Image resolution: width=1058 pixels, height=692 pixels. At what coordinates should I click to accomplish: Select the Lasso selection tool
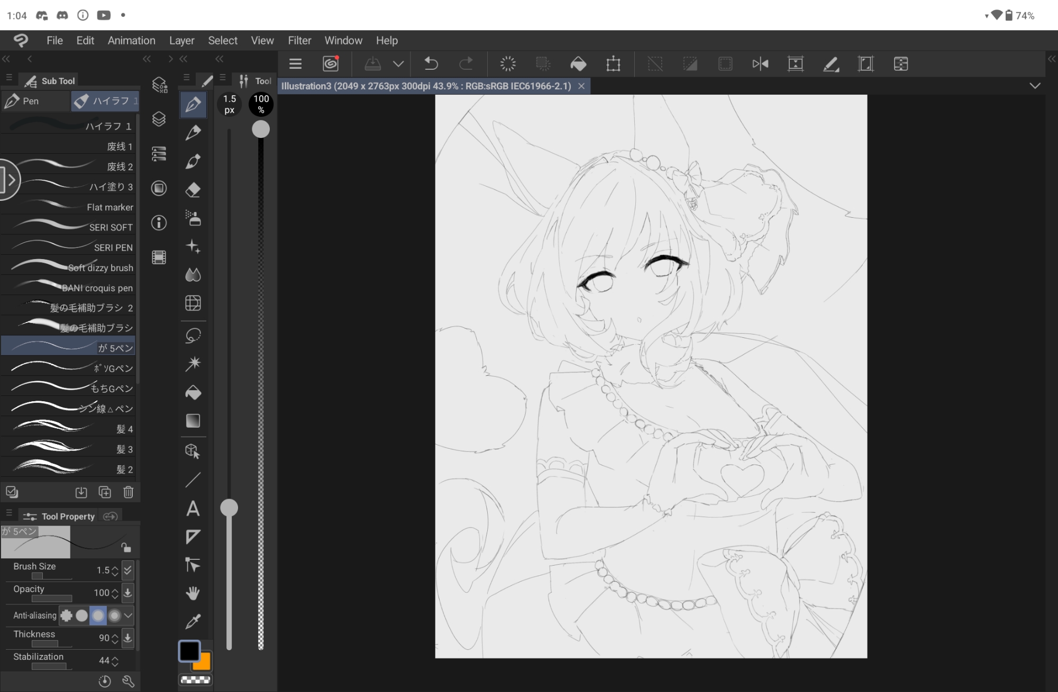tap(193, 336)
